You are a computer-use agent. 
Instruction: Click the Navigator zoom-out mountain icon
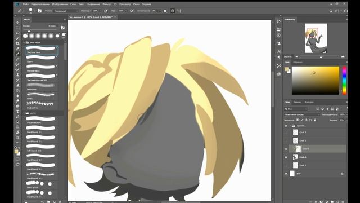[x=296, y=56]
